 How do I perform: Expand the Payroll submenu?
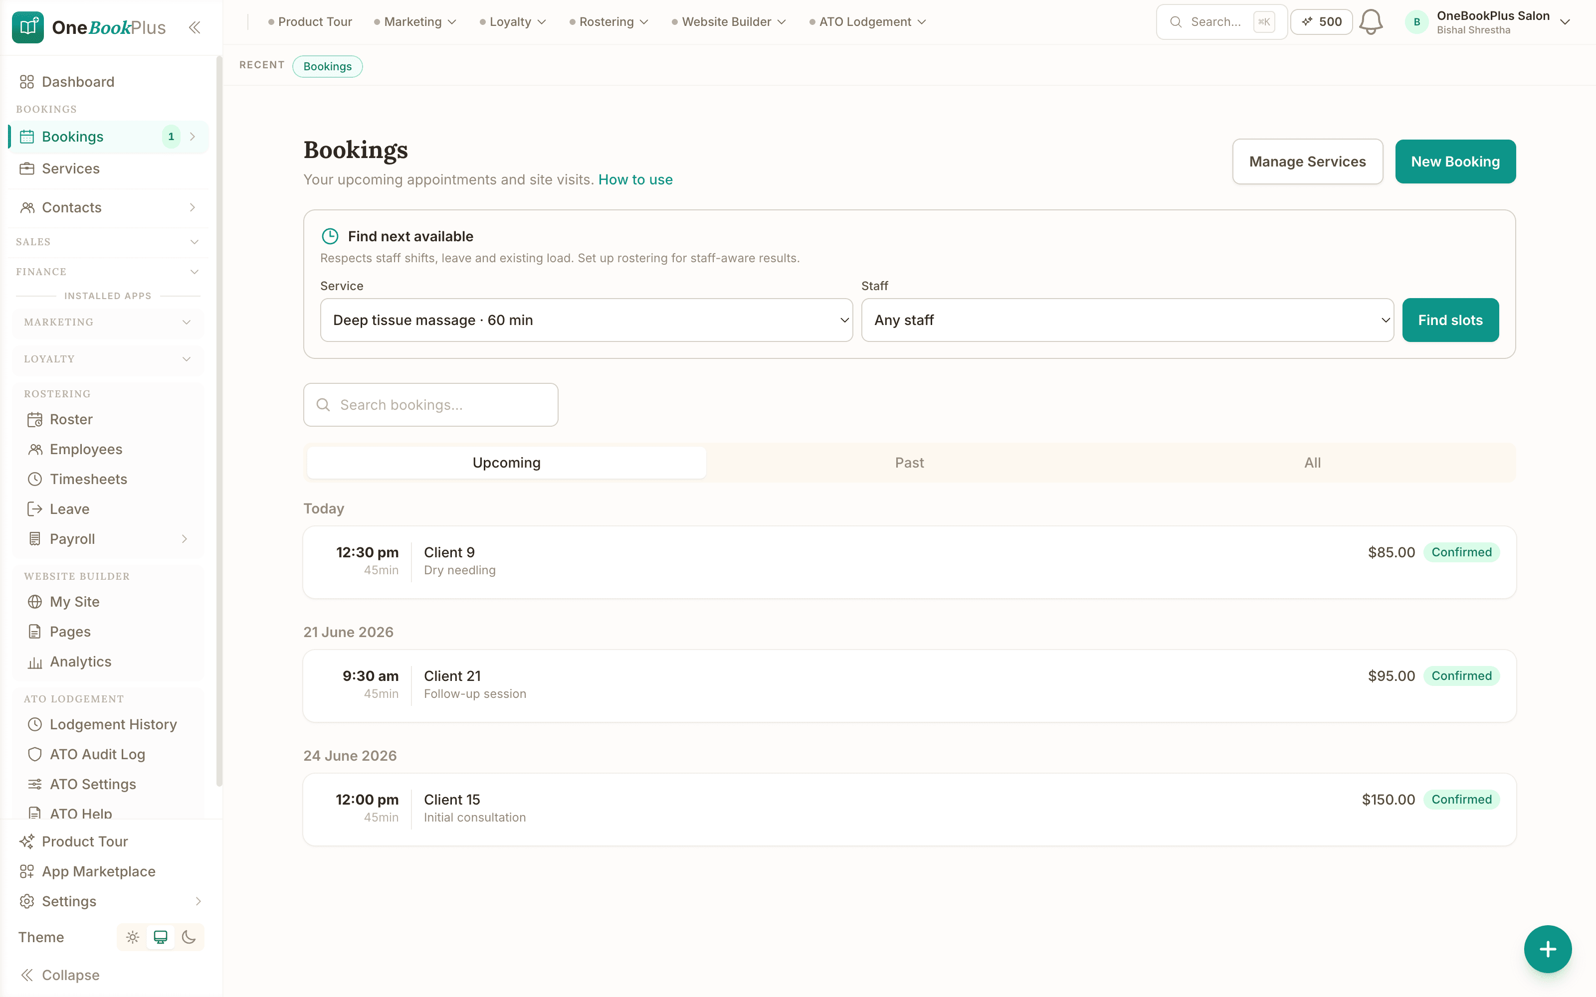tap(184, 539)
